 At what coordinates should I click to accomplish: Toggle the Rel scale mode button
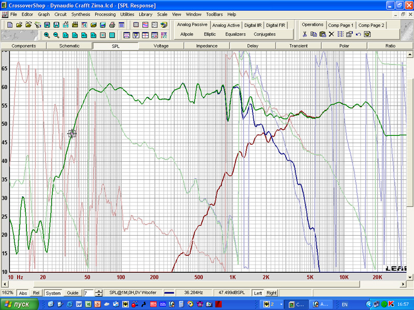click(x=36, y=293)
